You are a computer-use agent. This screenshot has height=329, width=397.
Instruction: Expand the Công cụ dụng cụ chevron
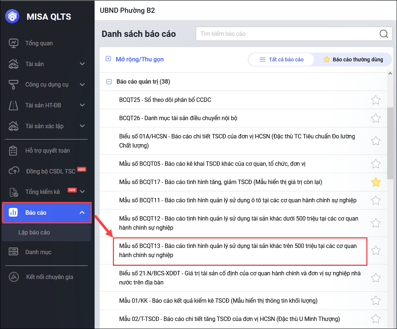tap(82, 84)
